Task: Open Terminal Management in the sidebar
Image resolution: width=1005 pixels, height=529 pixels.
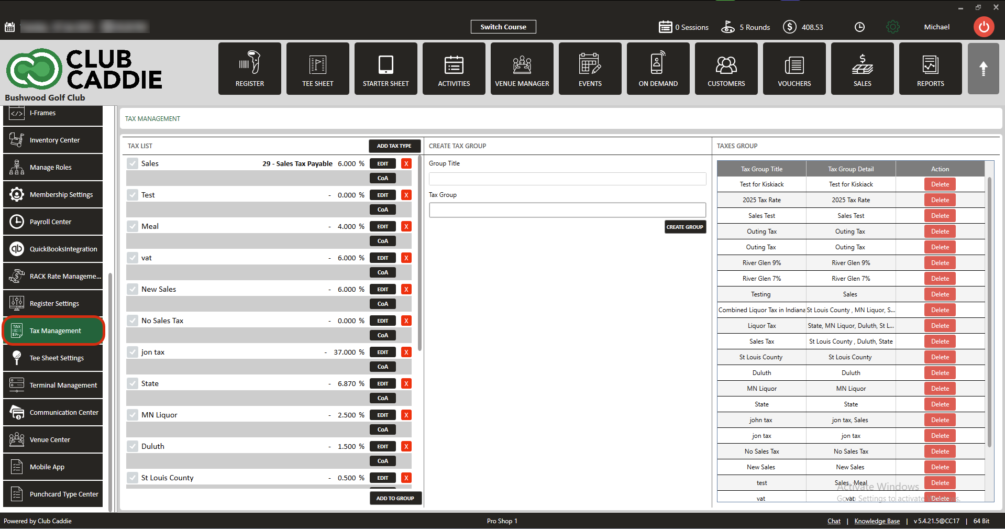Action: point(53,385)
